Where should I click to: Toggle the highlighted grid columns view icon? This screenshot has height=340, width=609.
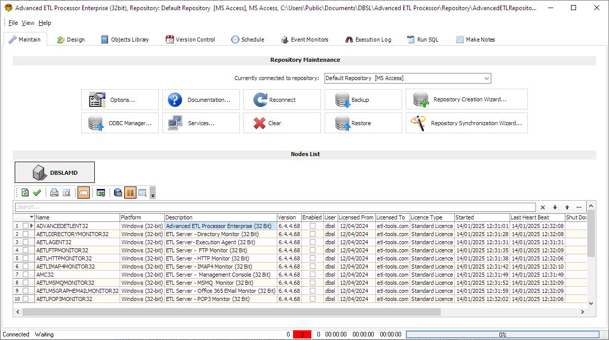coord(130,193)
